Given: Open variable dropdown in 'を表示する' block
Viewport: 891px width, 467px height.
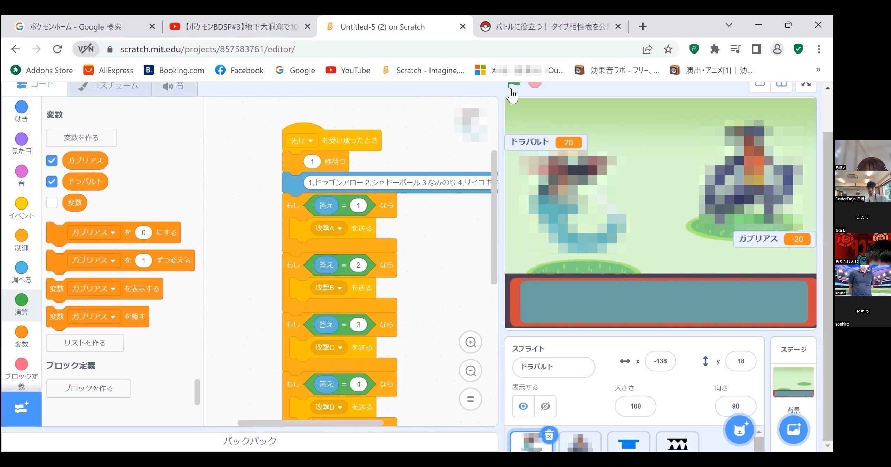Looking at the screenshot, I should tap(94, 288).
